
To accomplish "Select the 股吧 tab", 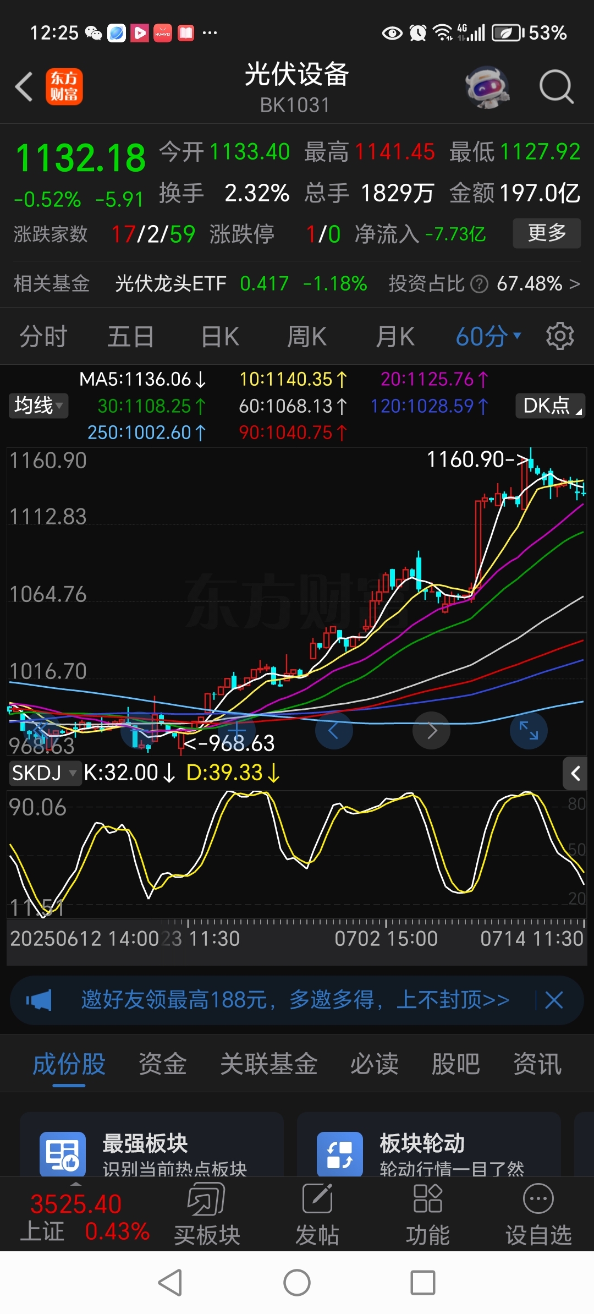I will pos(456,1064).
